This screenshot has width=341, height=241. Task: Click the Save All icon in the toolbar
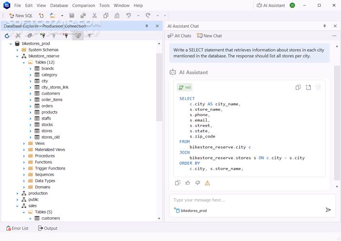pos(83,16)
